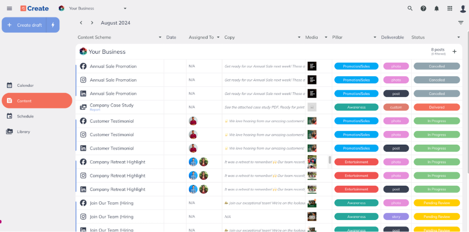Click the Your Business group title
469x232 pixels.
[x=107, y=52]
